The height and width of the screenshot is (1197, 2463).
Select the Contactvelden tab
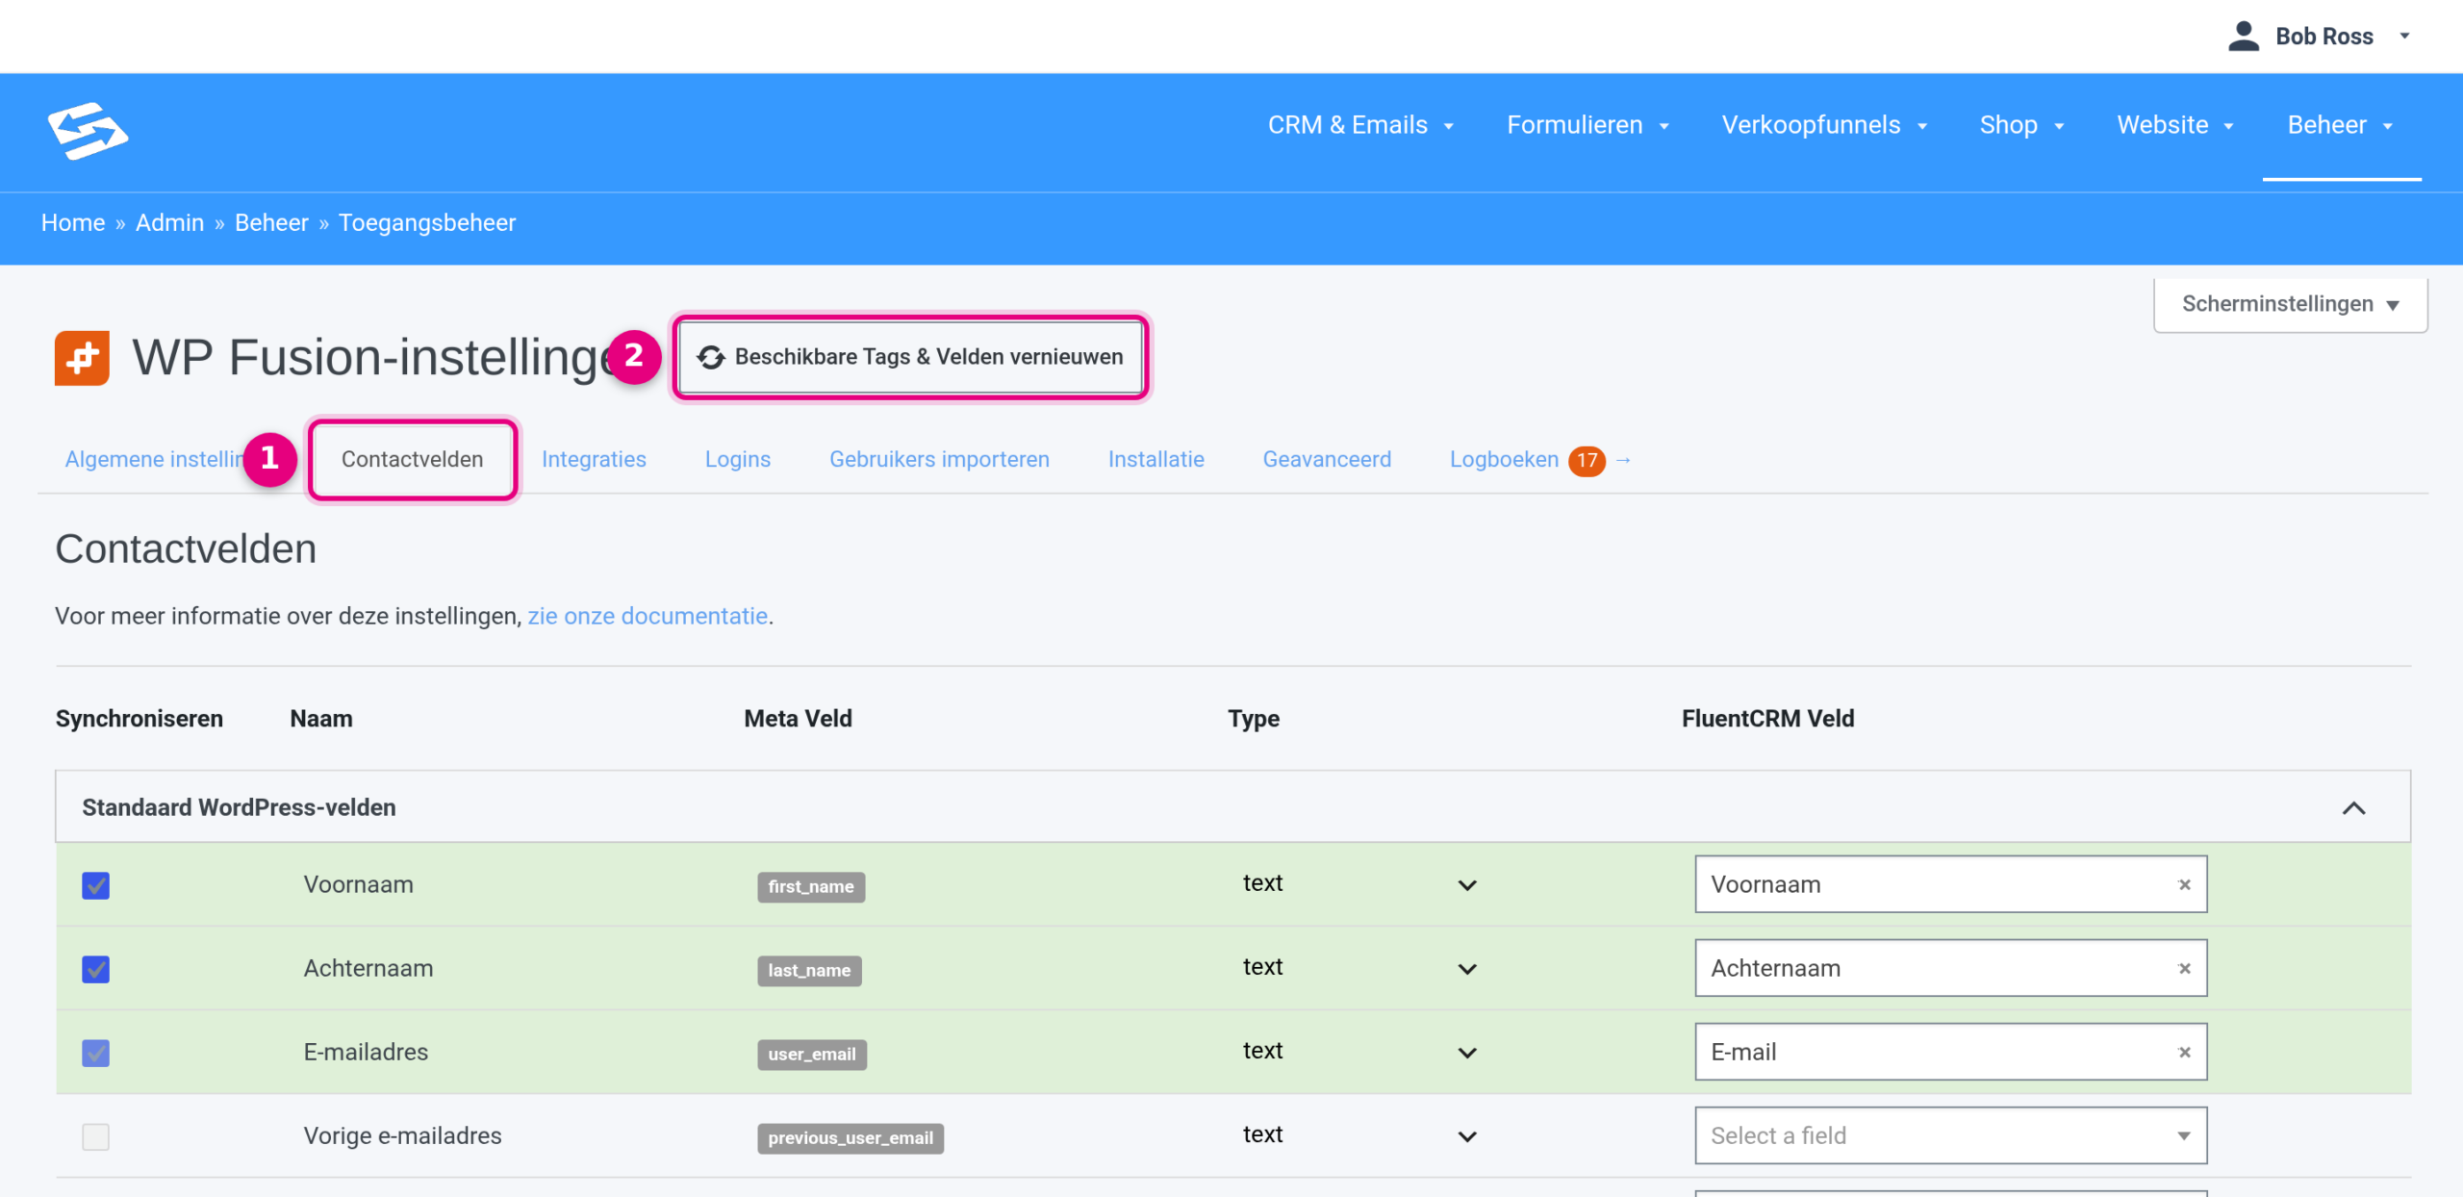(x=413, y=460)
